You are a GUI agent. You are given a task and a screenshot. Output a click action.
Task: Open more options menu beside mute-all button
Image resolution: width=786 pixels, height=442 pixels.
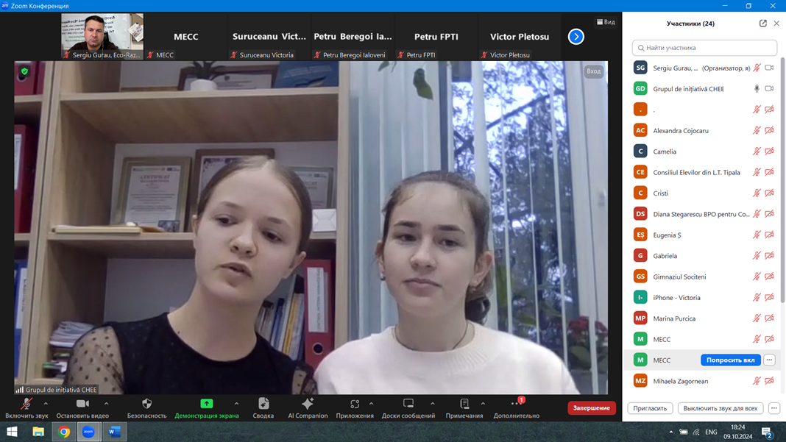click(774, 408)
